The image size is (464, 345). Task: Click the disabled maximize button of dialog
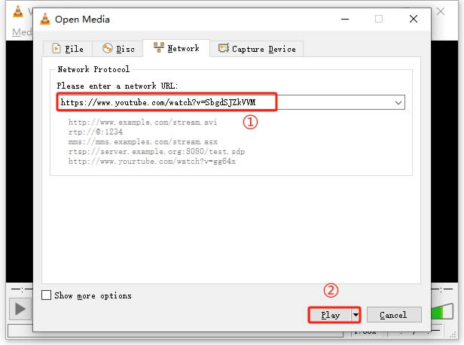pyautogui.click(x=379, y=20)
